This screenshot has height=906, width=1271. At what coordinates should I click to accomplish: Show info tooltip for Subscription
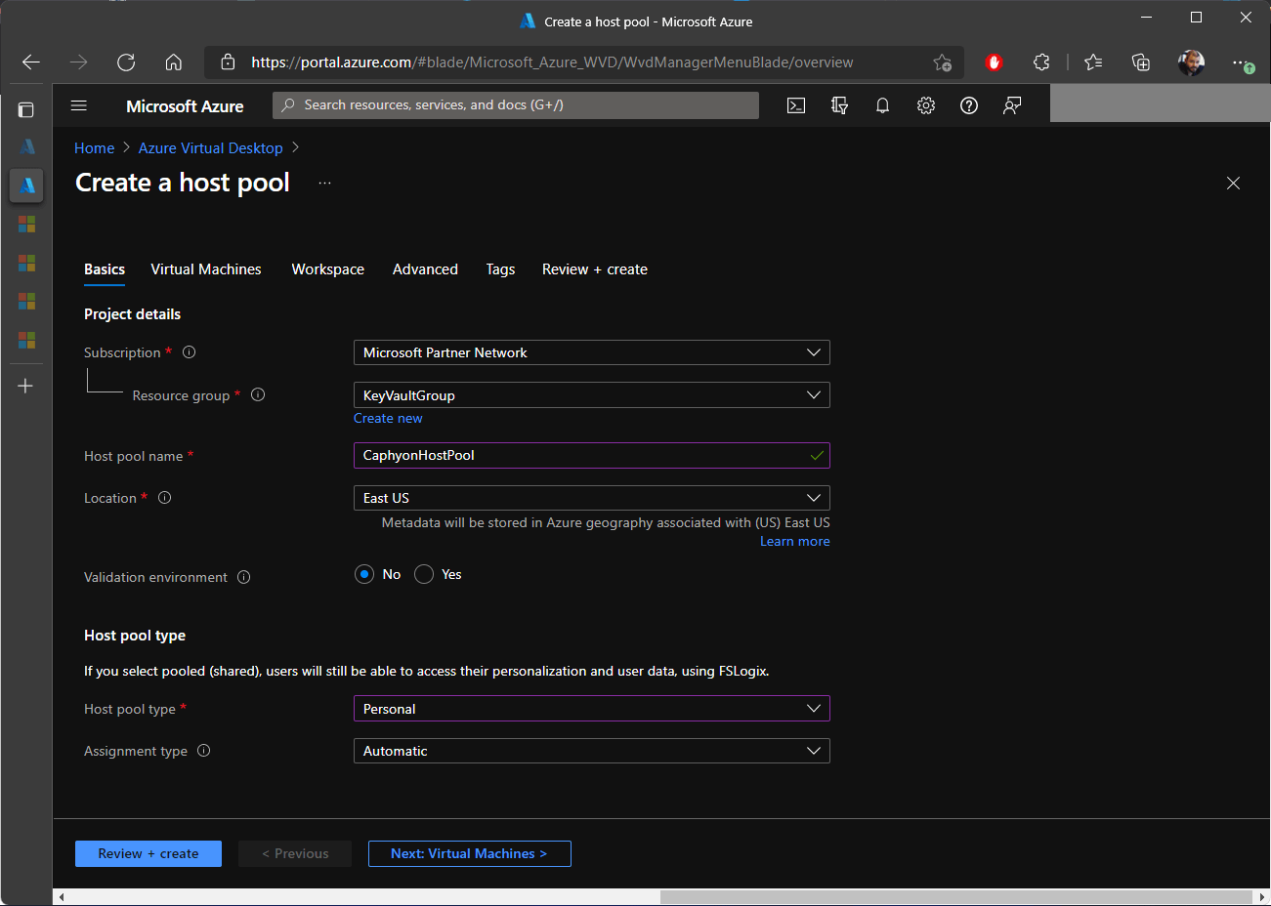190,352
